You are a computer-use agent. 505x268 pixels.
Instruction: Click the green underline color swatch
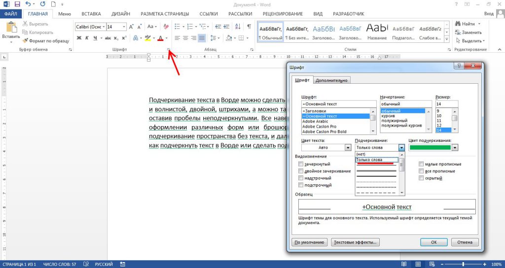coord(430,148)
